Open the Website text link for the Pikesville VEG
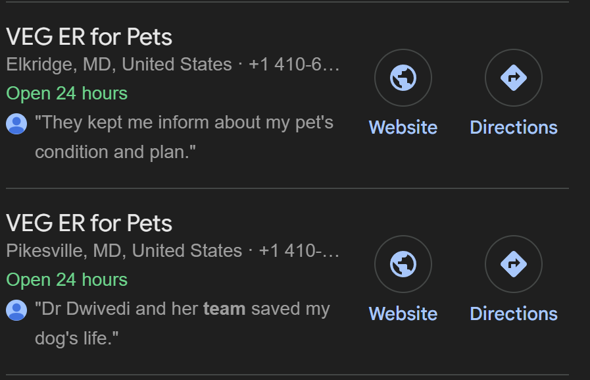 [x=403, y=313]
